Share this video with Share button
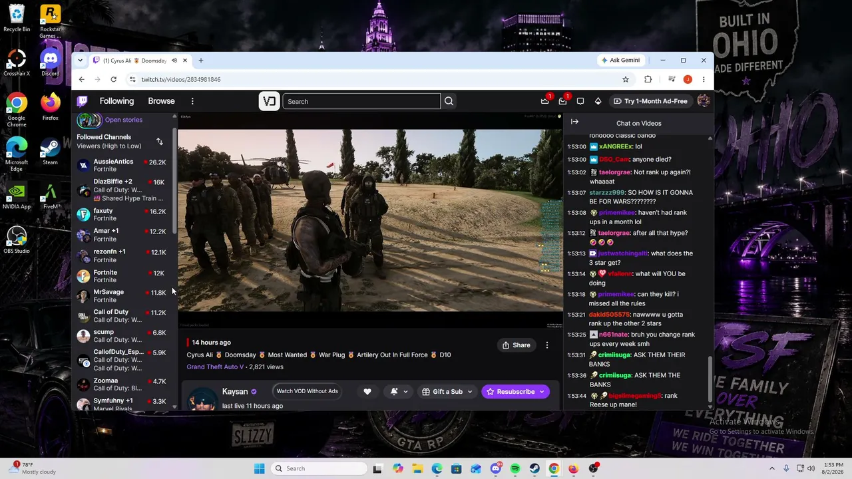The height and width of the screenshot is (479, 852). click(x=516, y=345)
